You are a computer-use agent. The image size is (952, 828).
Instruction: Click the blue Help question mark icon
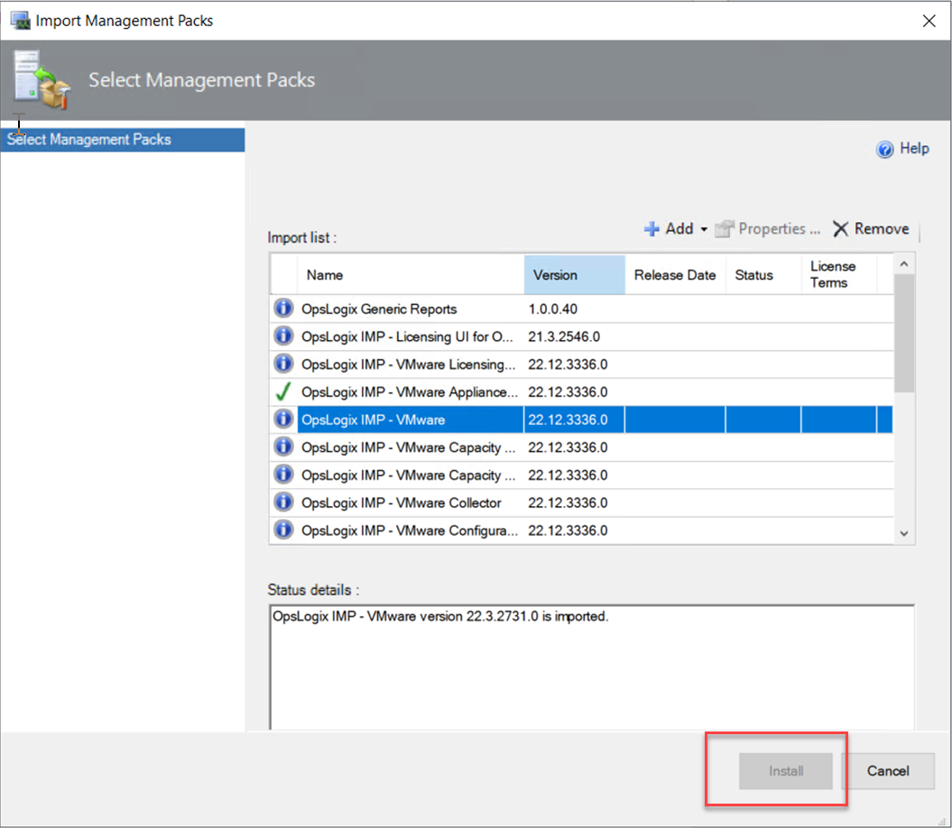pos(885,150)
